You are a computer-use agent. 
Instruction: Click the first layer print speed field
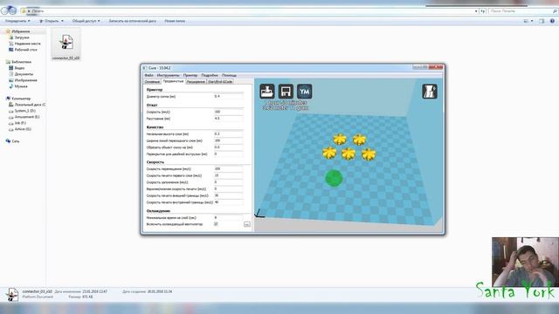(229, 175)
